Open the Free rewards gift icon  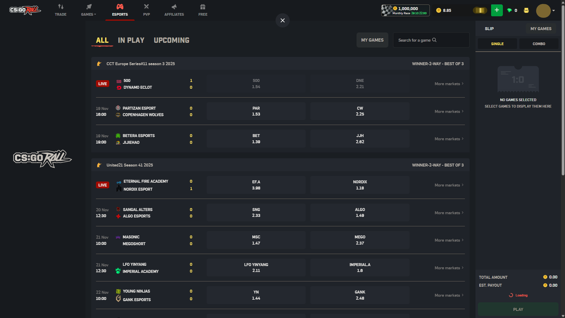[x=202, y=8]
